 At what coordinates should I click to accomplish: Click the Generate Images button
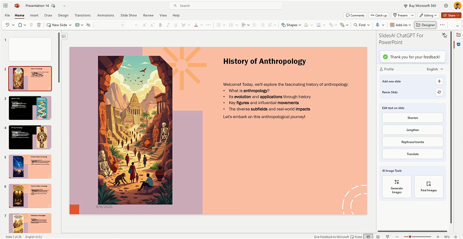396,186
